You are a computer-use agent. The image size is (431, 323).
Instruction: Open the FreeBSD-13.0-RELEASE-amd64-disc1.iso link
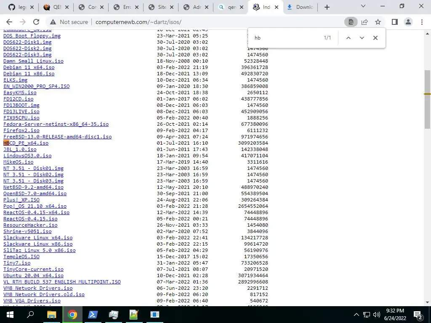click(57, 137)
